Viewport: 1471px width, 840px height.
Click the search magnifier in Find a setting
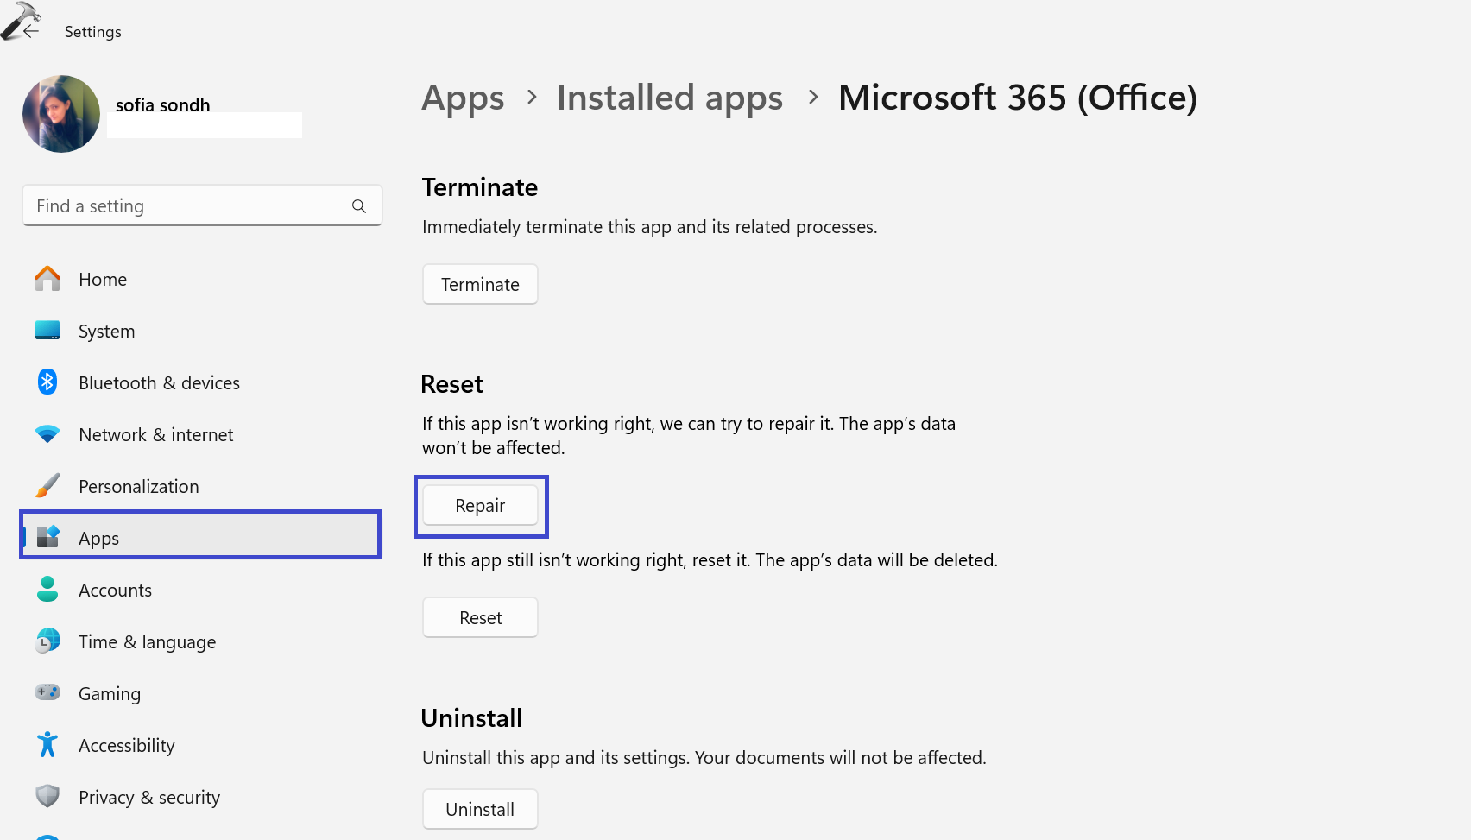[358, 205]
